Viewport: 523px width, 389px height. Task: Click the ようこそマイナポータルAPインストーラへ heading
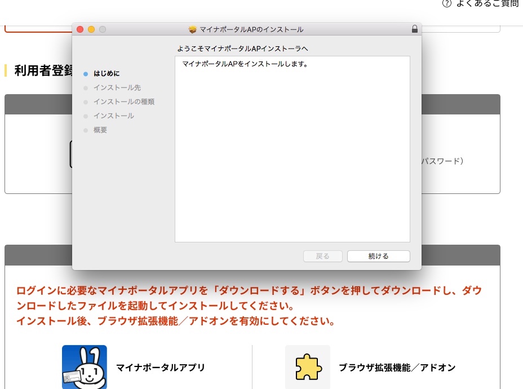tap(242, 48)
